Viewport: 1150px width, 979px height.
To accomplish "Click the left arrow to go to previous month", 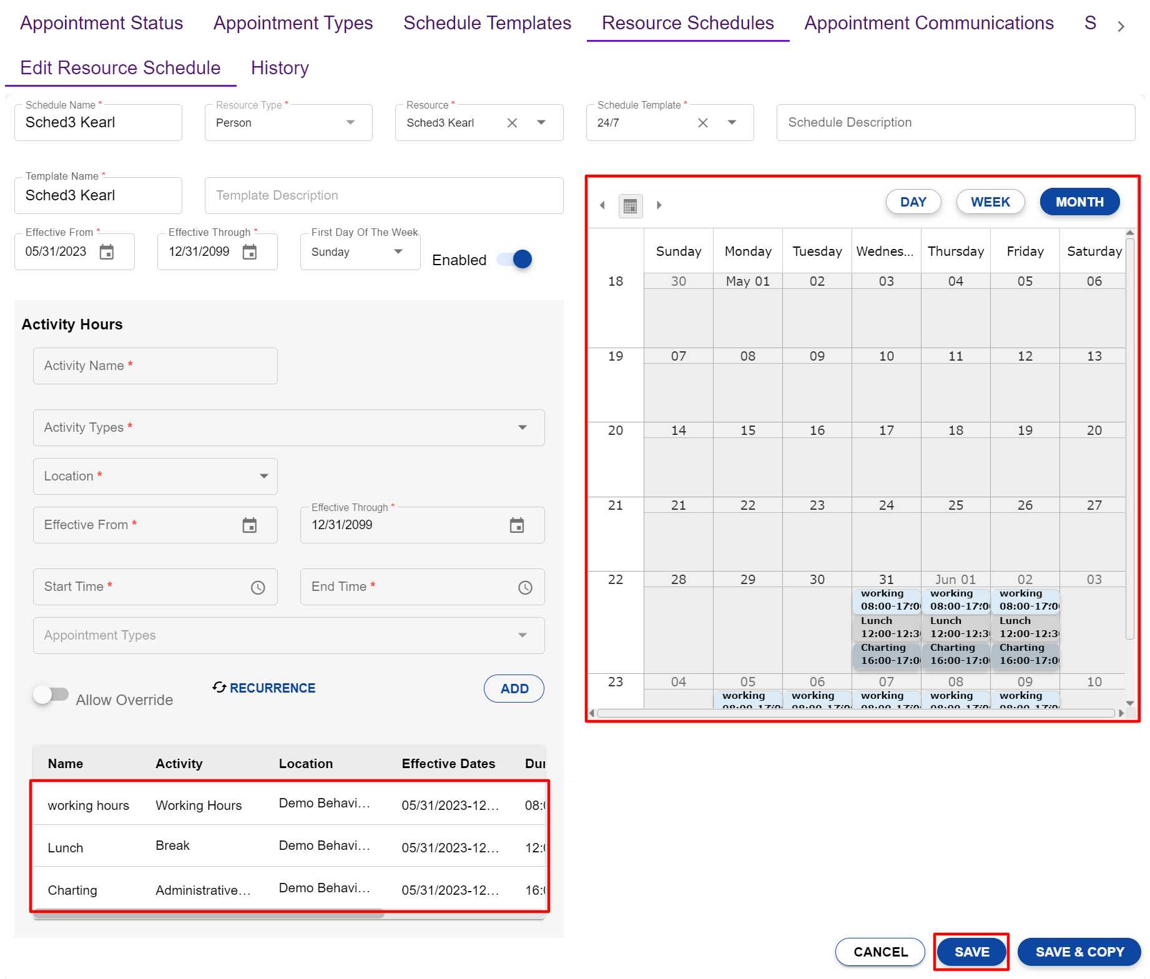I will coord(602,205).
